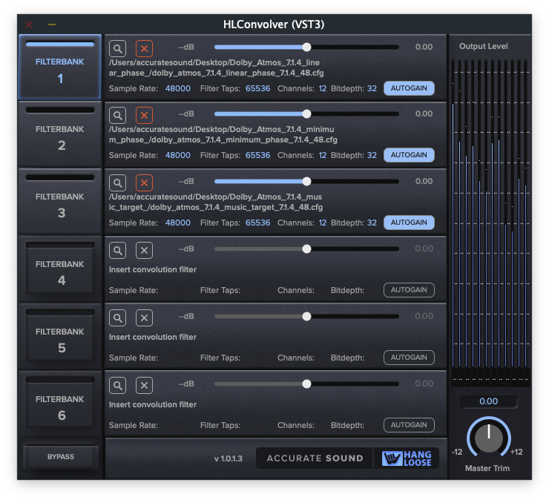Activate Filterbank 5

[x=60, y=337]
